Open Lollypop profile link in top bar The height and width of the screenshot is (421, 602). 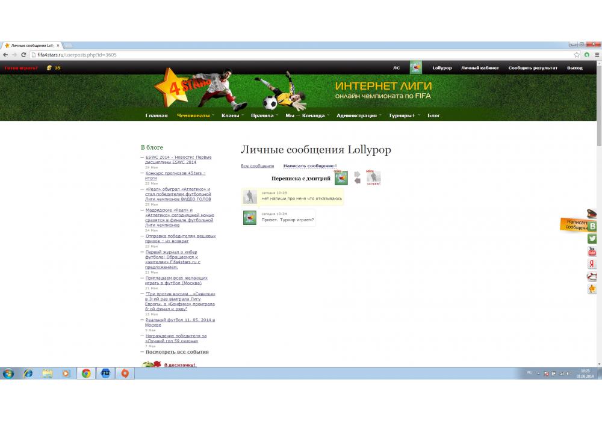[x=442, y=68]
